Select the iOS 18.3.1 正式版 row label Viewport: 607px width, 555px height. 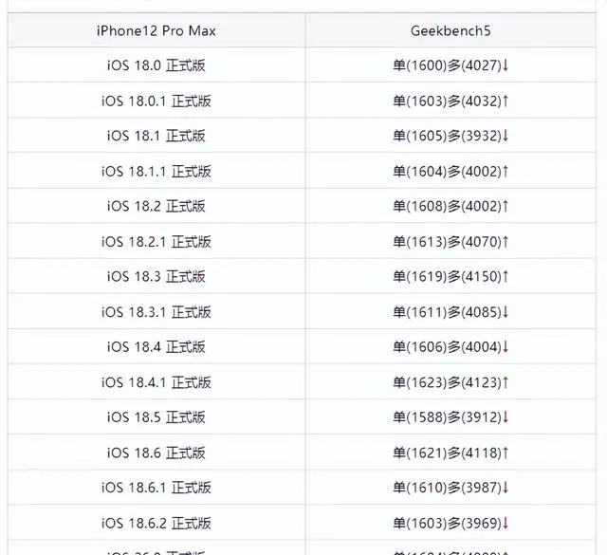pos(156,312)
